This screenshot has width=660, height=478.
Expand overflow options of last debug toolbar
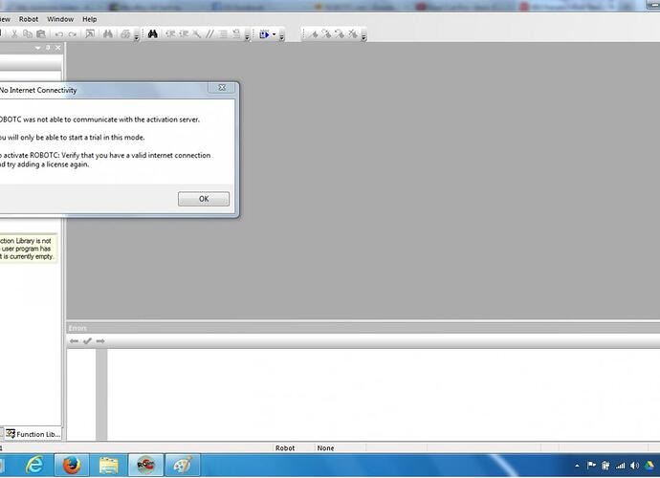(x=363, y=37)
